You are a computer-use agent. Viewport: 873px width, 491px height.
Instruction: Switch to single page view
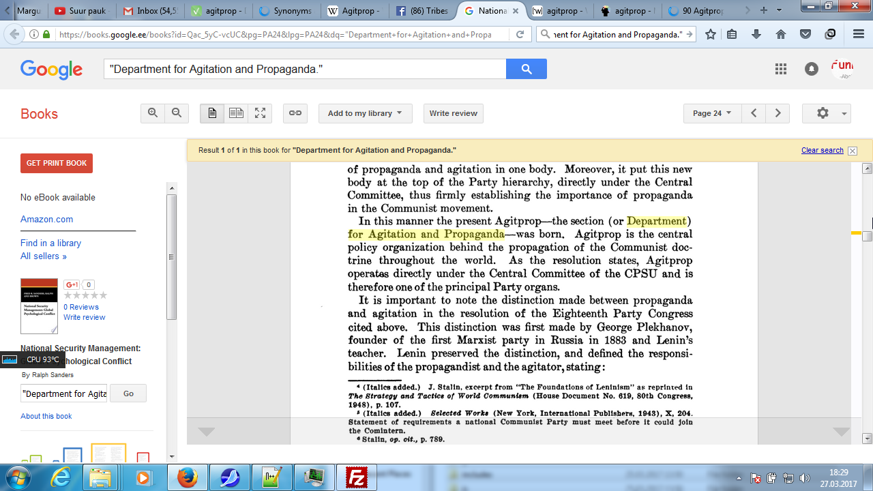212,113
